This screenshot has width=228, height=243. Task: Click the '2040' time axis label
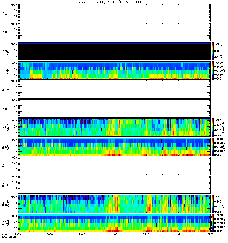click(82, 234)
